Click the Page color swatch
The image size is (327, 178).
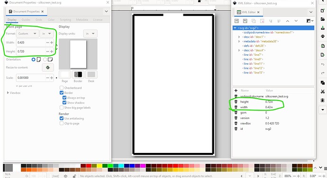(x=65, y=75)
